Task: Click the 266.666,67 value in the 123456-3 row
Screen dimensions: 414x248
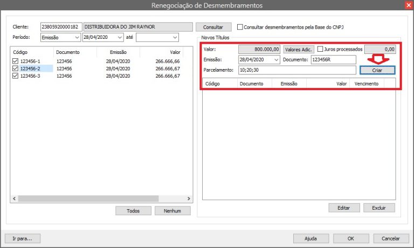Action: [168, 76]
